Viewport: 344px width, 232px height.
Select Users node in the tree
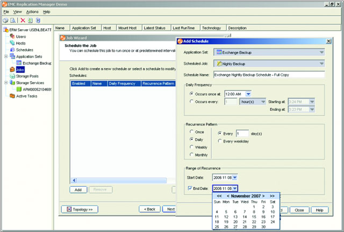point(21,37)
